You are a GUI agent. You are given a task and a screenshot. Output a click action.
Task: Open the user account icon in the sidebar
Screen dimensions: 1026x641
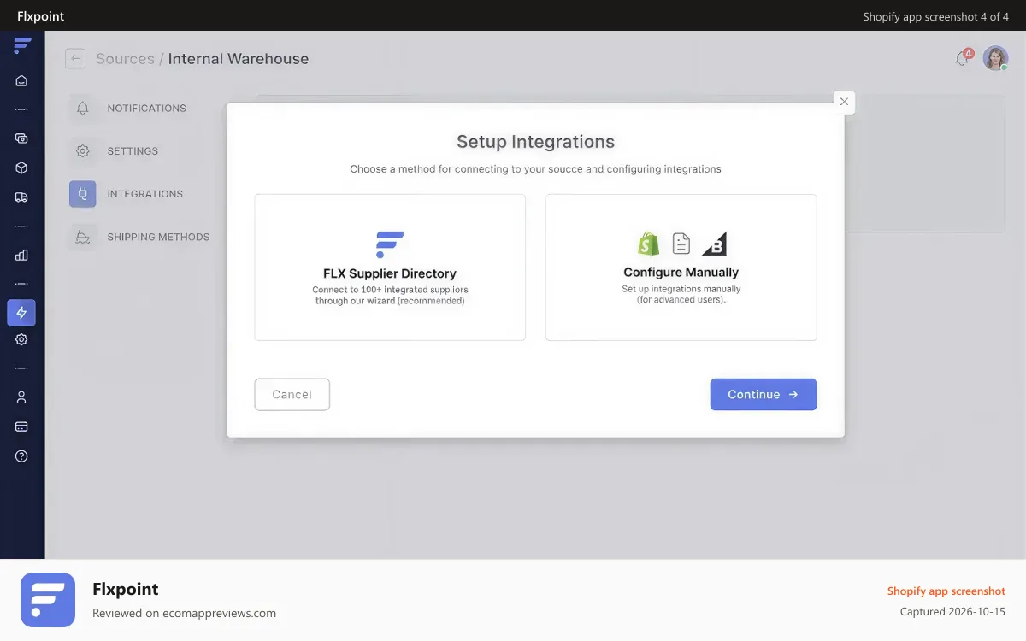click(x=21, y=397)
